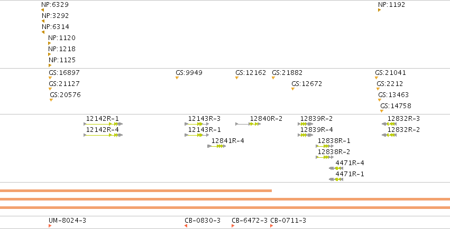Click 12839R-2 gene model
The height and width of the screenshot is (229, 450).
305,124
